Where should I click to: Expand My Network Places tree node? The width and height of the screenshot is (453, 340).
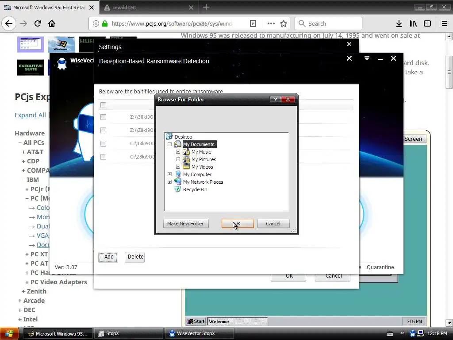[x=169, y=182]
